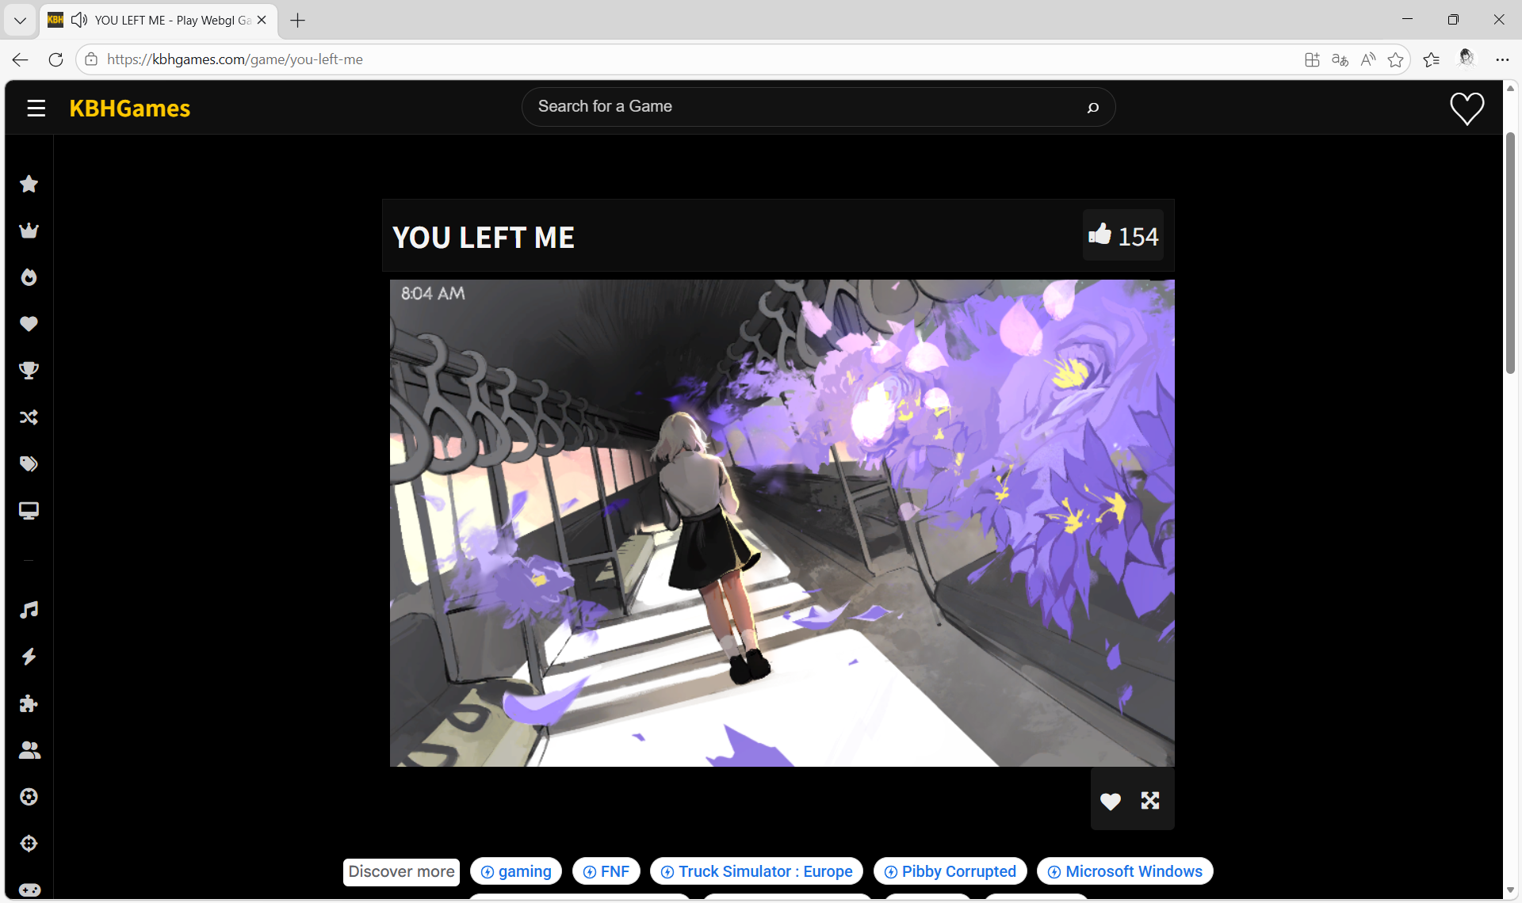Open the Microsoft Windows tag link
1522x903 pixels.
1125,871
